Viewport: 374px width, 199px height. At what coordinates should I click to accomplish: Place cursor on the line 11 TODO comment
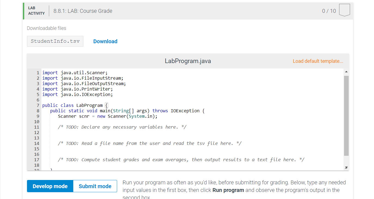pos(122,127)
